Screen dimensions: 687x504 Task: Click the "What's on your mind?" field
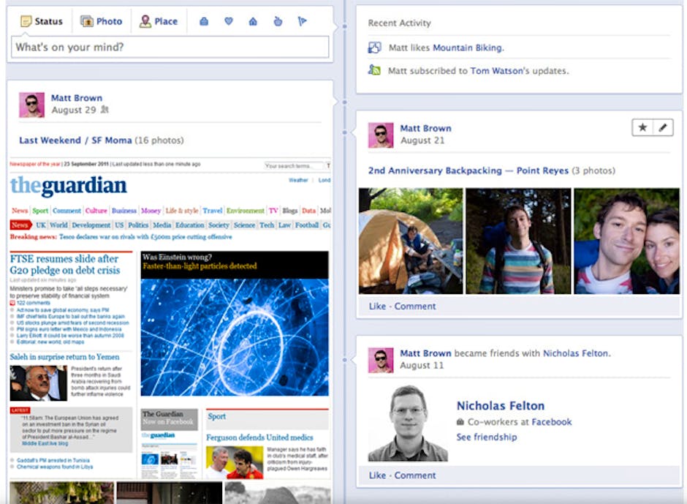tap(170, 48)
